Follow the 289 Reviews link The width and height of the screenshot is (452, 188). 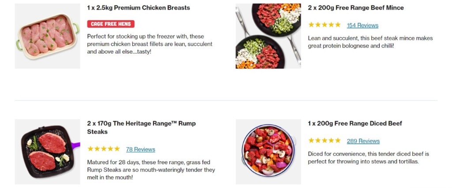(363, 141)
